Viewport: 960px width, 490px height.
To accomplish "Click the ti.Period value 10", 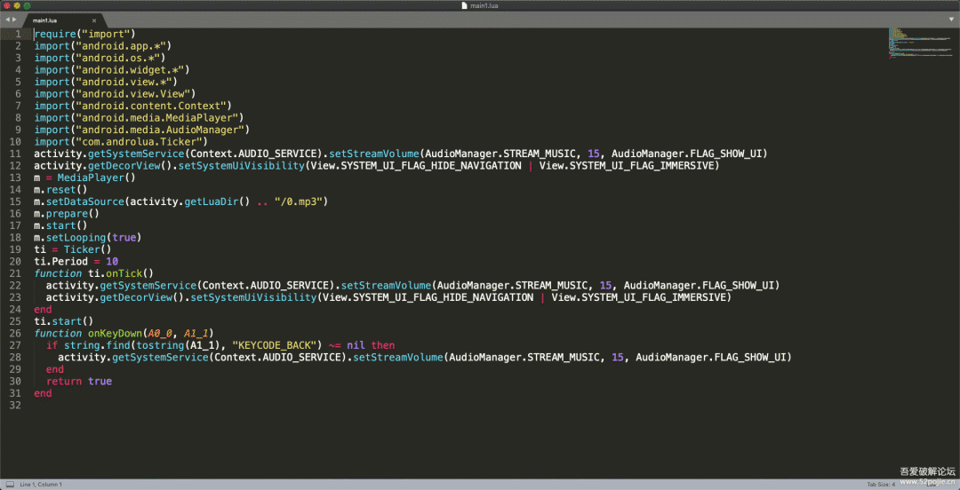I will 112,261.
